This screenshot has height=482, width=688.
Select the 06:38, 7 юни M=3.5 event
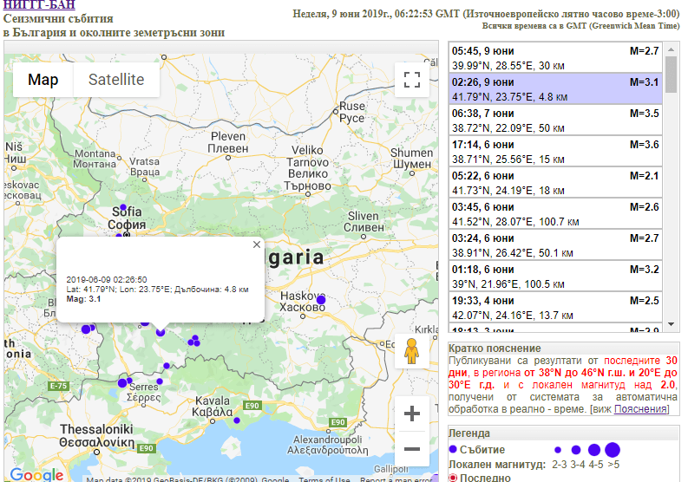555,120
